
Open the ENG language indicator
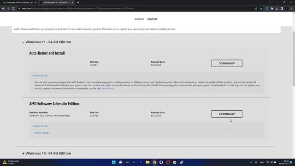click(262, 162)
